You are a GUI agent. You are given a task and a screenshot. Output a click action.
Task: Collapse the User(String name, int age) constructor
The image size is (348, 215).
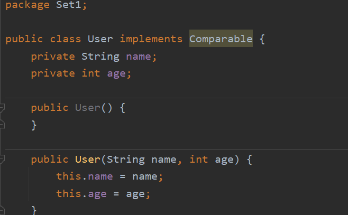coord(2,159)
